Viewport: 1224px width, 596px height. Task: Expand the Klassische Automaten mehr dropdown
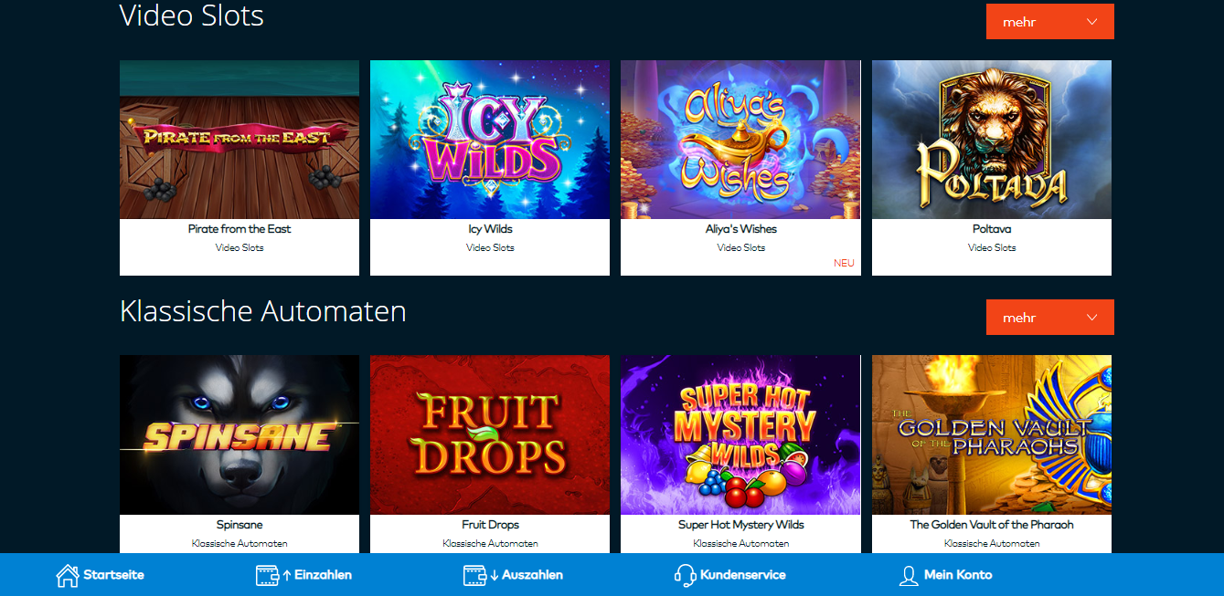pos(1050,318)
